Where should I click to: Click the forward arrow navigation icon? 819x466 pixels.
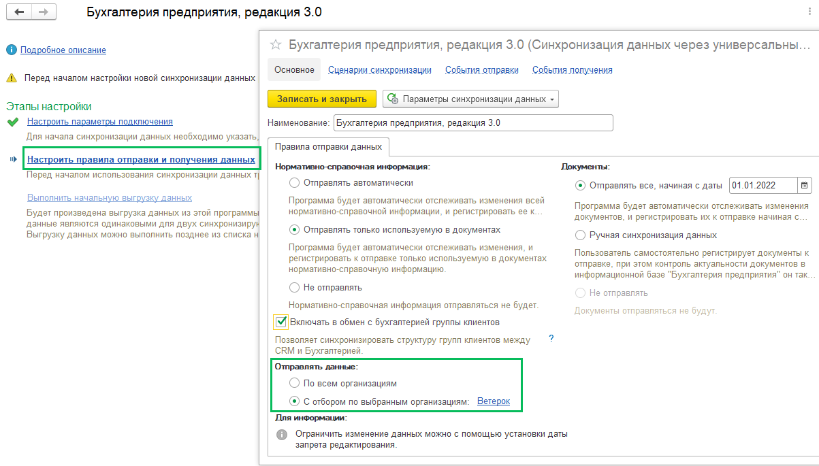pyautogui.click(x=44, y=12)
